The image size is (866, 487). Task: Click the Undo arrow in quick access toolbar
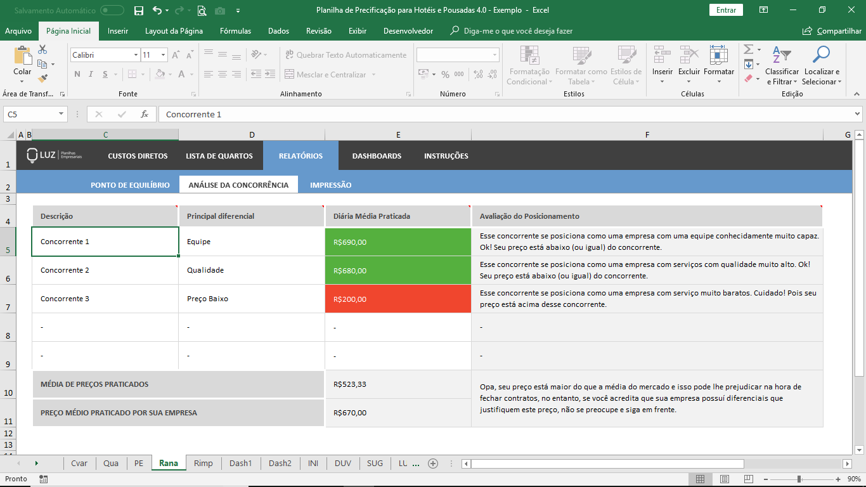[157, 10]
